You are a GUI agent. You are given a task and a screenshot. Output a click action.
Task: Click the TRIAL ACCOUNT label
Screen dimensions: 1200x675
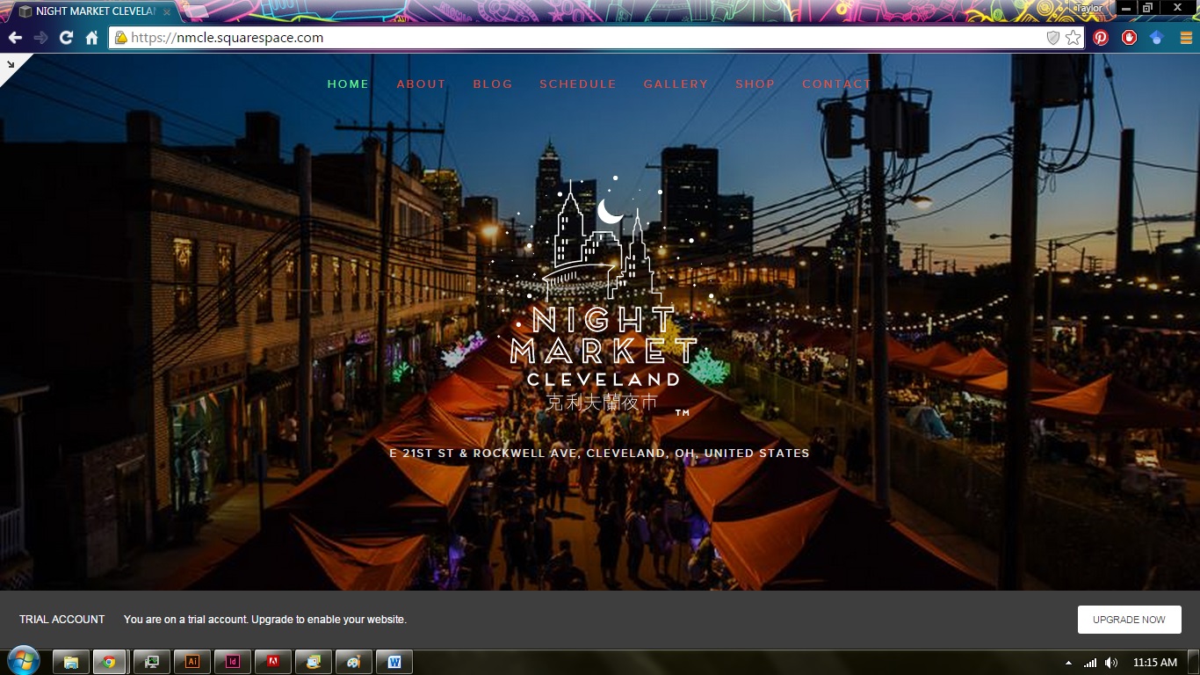click(62, 620)
